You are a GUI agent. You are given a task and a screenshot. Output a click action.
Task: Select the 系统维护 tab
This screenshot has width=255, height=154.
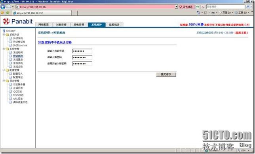97,24
